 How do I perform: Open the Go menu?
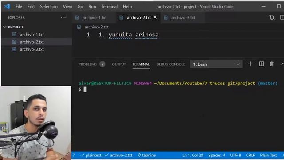80,7
